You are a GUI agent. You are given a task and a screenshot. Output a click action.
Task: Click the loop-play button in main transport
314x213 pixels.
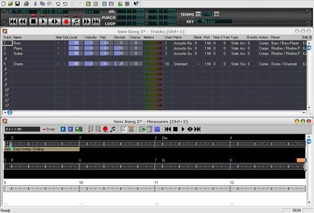click(x=55, y=21)
